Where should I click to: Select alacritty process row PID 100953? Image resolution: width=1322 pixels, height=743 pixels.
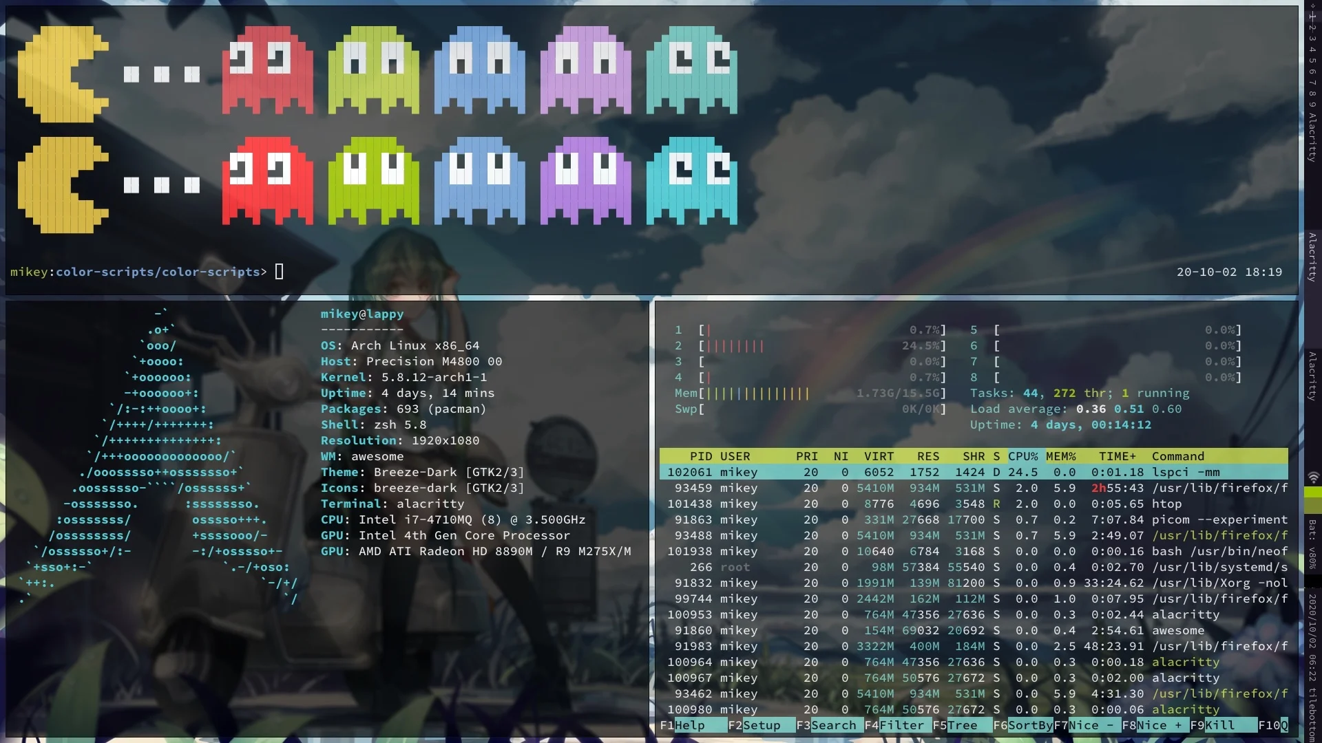pyautogui.click(x=974, y=614)
